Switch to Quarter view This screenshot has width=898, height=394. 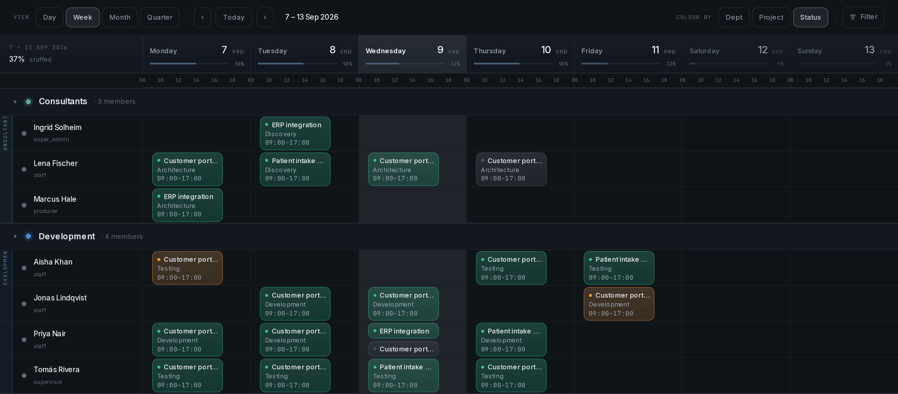coord(160,17)
